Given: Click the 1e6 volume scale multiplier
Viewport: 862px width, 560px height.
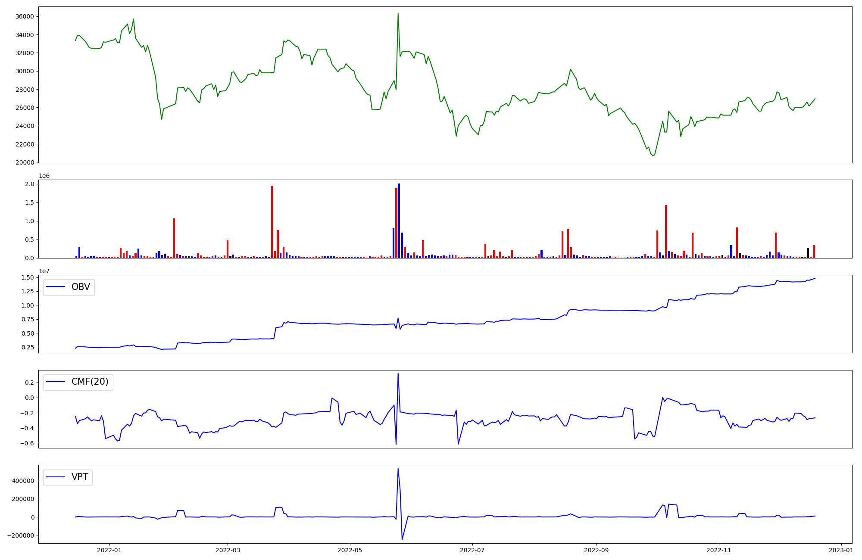Looking at the screenshot, I should pos(44,176).
